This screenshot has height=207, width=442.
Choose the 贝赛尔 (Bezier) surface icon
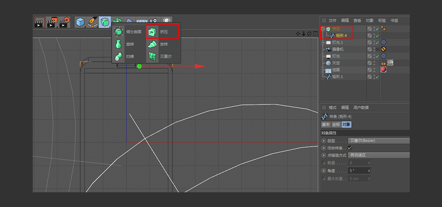click(151, 57)
